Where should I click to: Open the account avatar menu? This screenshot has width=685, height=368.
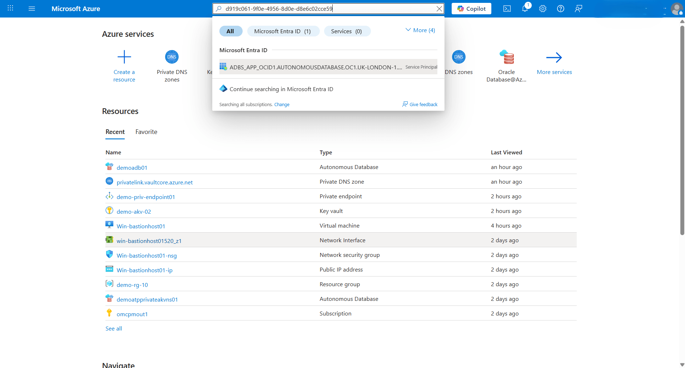coord(677,9)
